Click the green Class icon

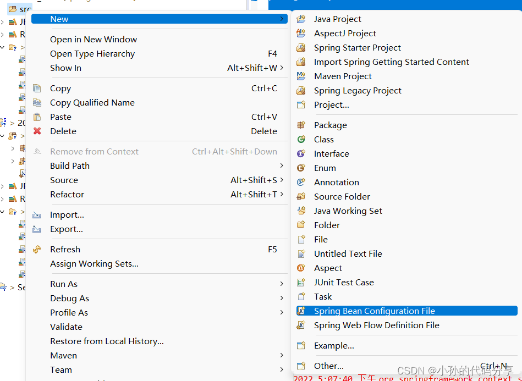pos(301,140)
